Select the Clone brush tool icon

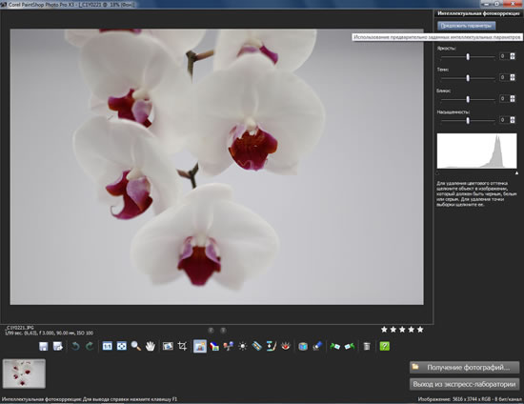317,346
